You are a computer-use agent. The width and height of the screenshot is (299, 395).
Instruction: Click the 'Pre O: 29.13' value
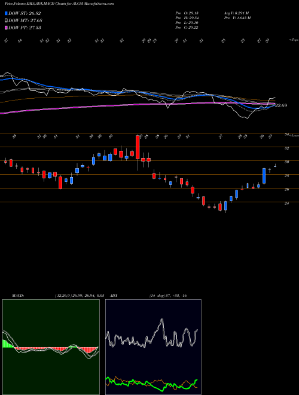pos(187,13)
